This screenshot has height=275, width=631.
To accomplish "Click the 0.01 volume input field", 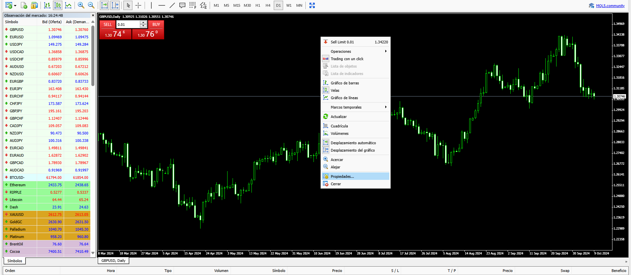I will click(x=128, y=25).
